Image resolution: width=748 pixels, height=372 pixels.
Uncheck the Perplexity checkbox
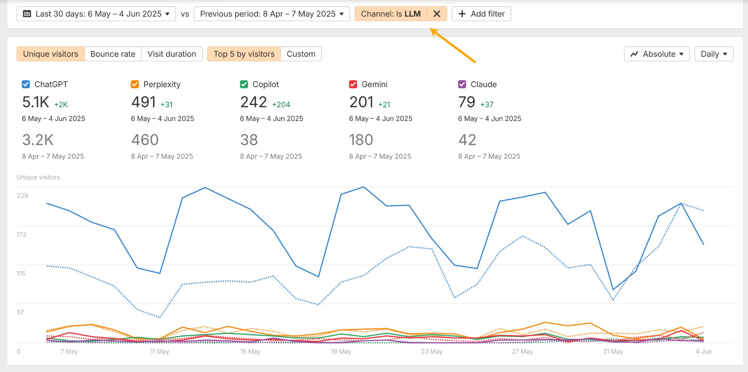tap(134, 84)
